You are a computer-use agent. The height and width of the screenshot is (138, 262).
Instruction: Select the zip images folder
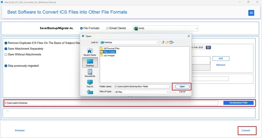[x=107, y=56]
